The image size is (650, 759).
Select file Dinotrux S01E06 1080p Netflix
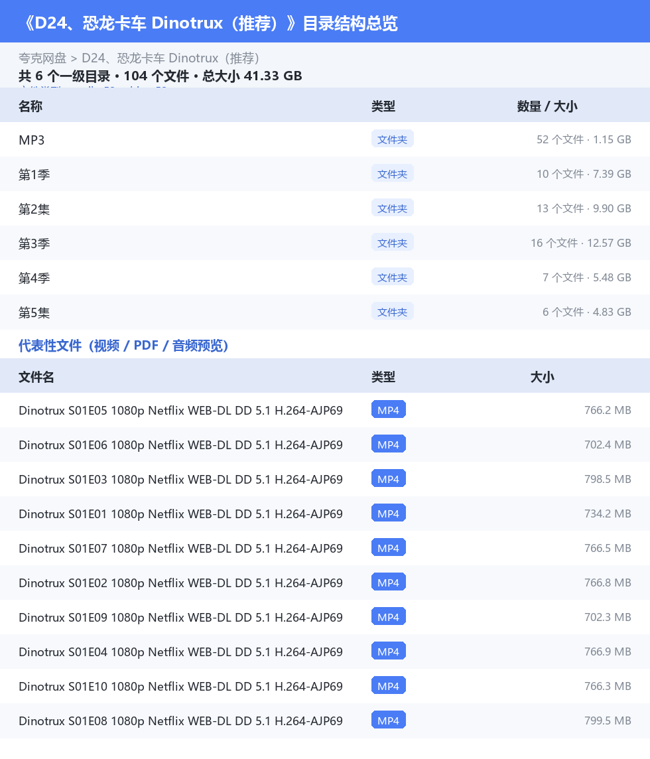point(180,445)
